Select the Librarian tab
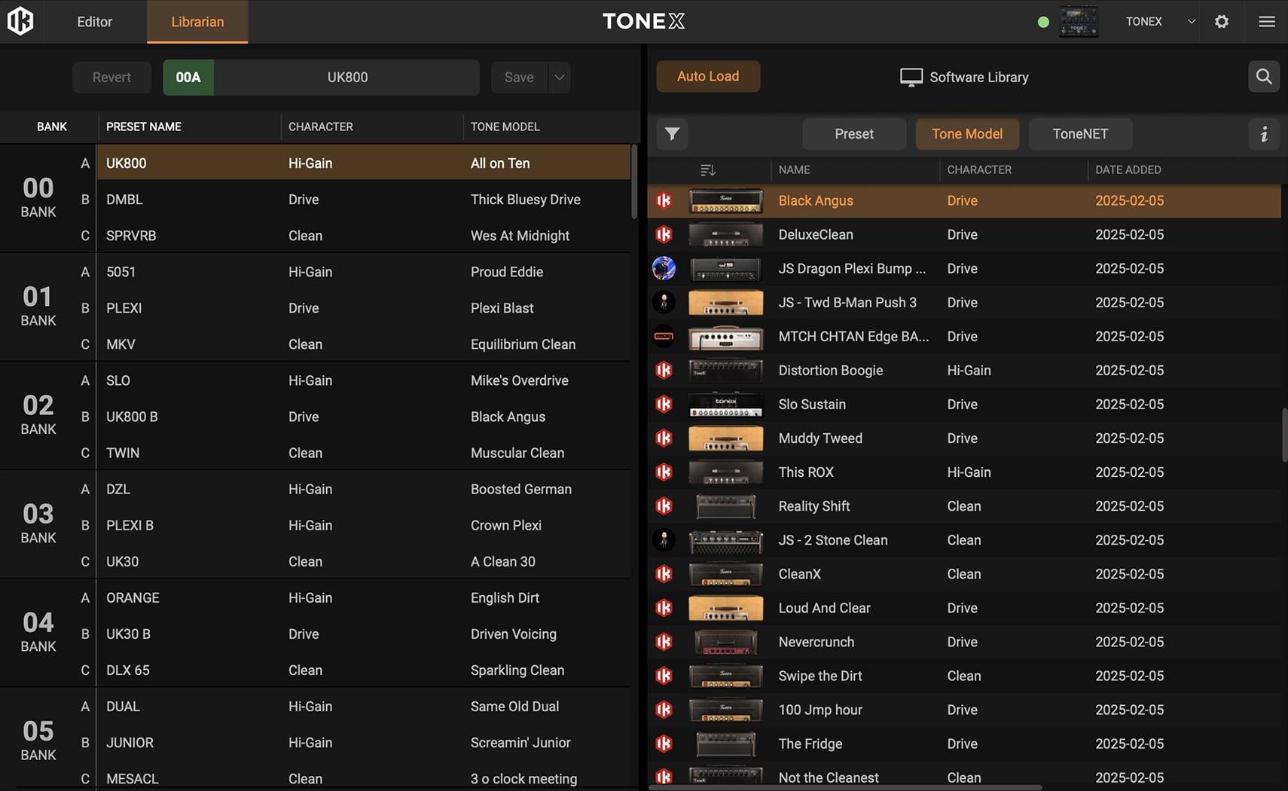This screenshot has width=1288, height=791. [197, 22]
